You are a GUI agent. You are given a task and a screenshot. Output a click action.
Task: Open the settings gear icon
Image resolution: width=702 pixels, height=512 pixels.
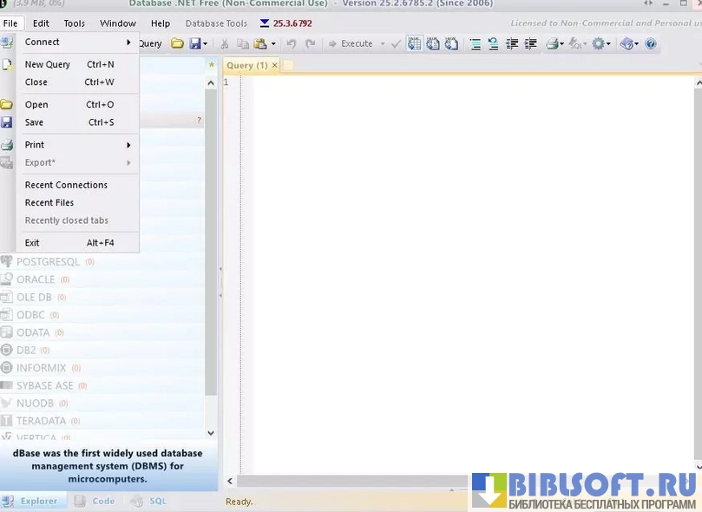point(599,43)
